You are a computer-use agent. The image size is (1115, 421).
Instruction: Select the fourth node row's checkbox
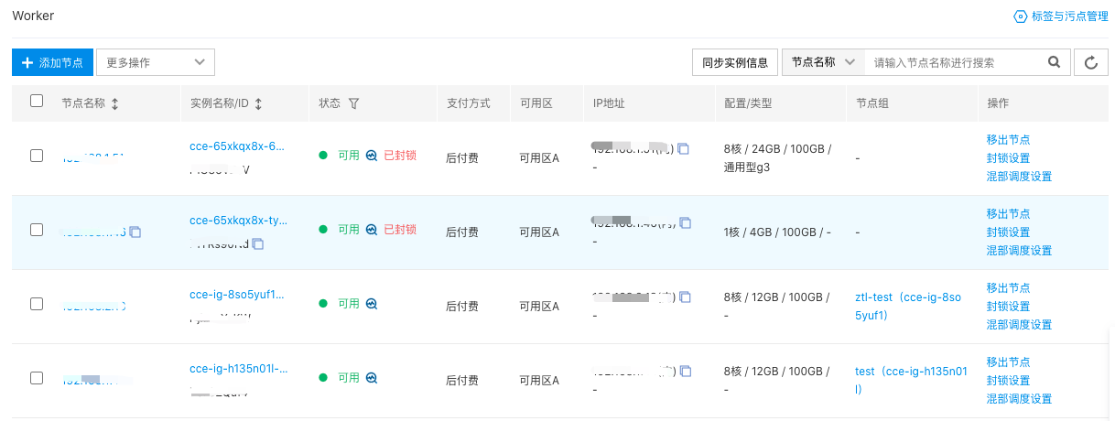tap(37, 377)
